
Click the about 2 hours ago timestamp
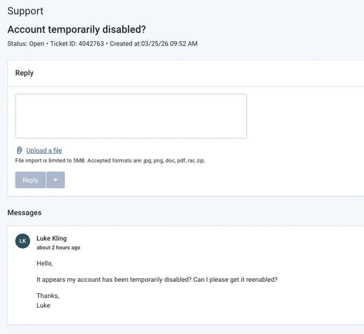[58, 247]
